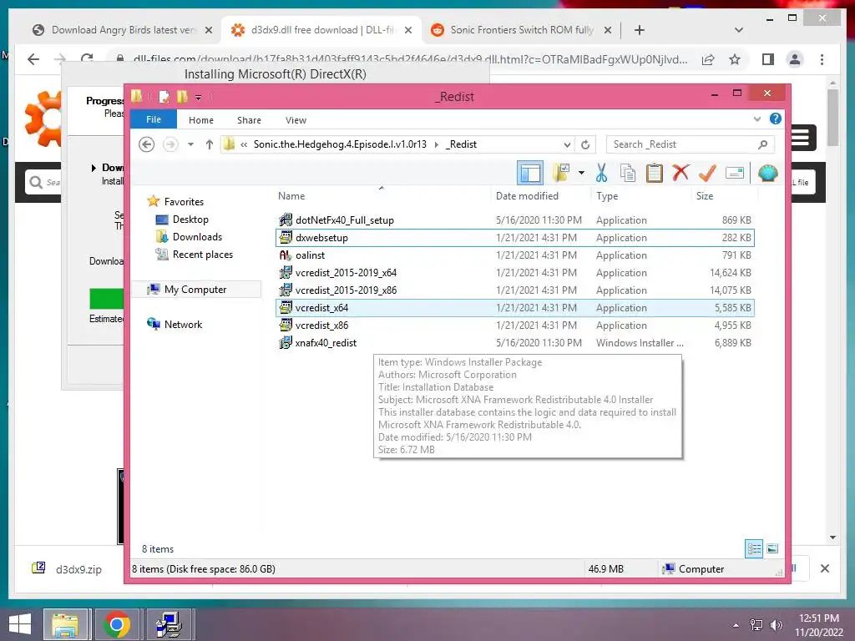
Task: Select the vcredist_2015-2019_x64 file
Action: pyautogui.click(x=514, y=273)
